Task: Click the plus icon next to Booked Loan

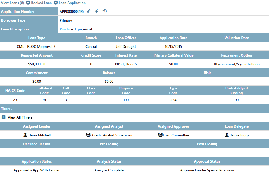Action: [28, 3]
